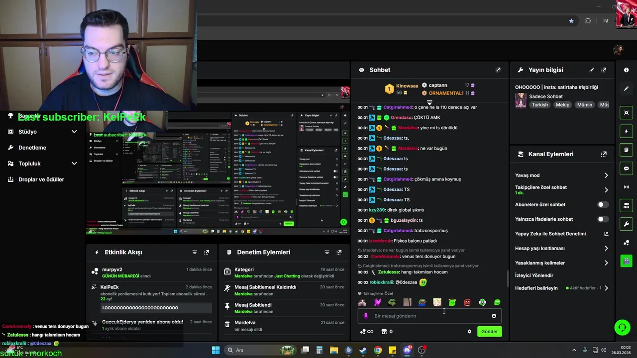Click username robloxkralii in chat
Image resolution: width=637 pixels, height=358 pixels.
pyautogui.click(x=381, y=282)
